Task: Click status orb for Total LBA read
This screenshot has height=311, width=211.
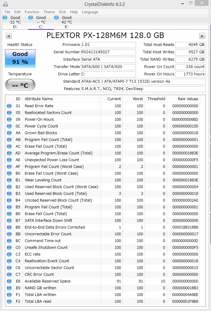Action: click(x=9, y=302)
